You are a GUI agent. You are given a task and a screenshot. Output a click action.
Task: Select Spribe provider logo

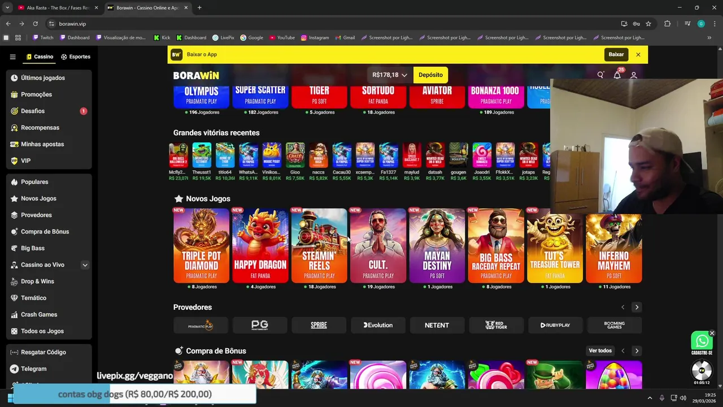(319, 325)
